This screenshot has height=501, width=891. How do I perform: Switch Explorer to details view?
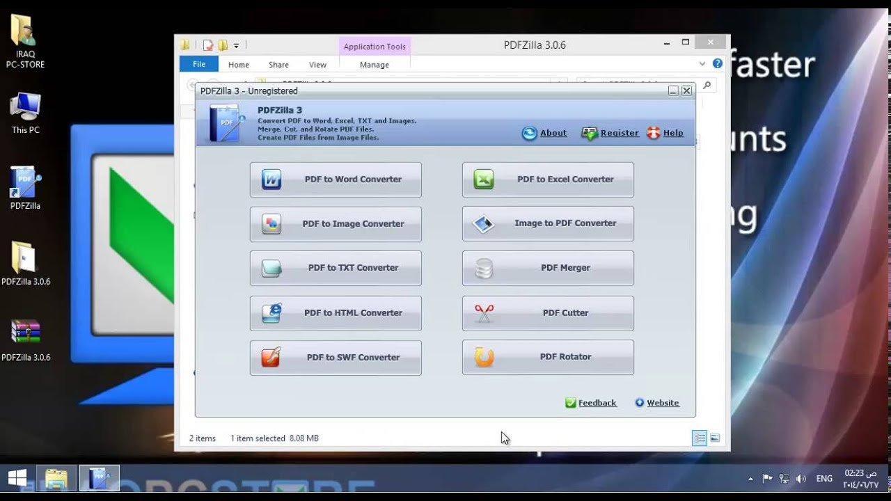tap(700, 438)
